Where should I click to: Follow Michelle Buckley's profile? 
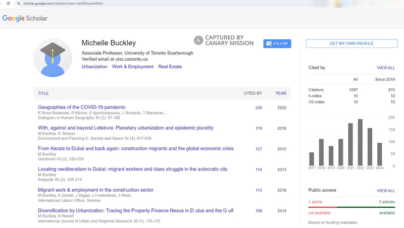pos(277,43)
